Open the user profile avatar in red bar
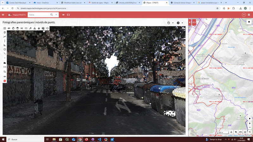The height and width of the screenshot is (142, 253). 244,15
